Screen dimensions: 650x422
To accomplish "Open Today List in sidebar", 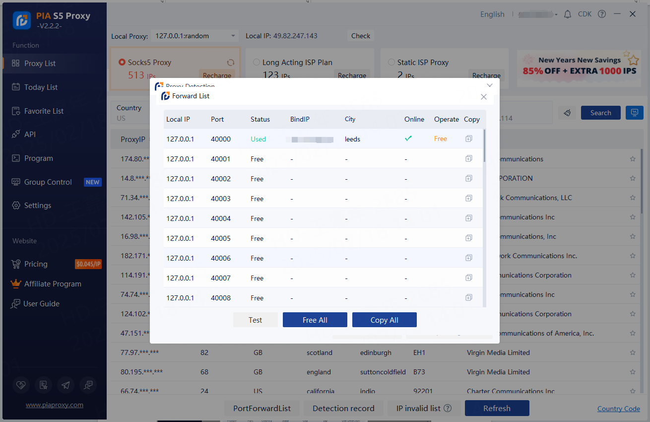I will click(55, 87).
